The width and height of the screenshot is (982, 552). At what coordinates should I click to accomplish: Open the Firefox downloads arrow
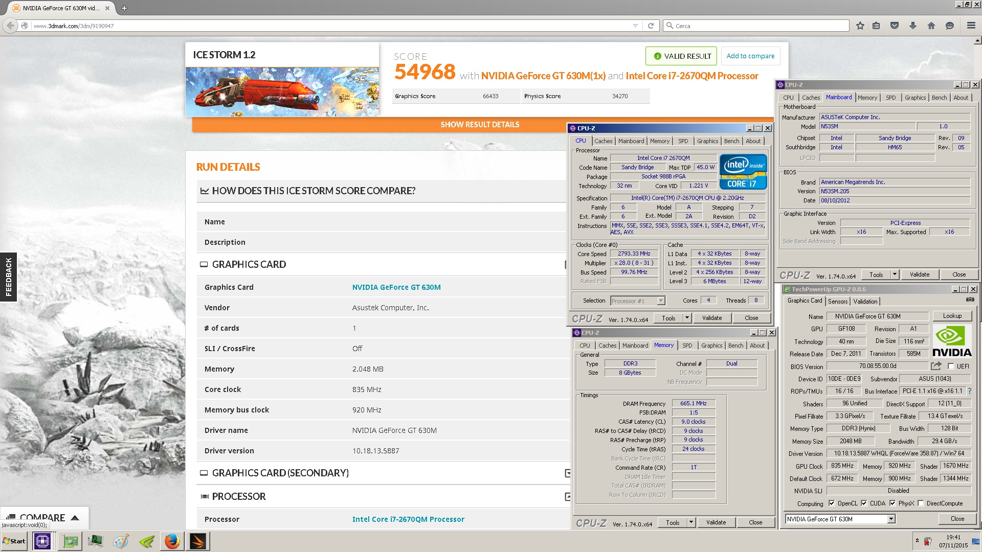(x=913, y=26)
